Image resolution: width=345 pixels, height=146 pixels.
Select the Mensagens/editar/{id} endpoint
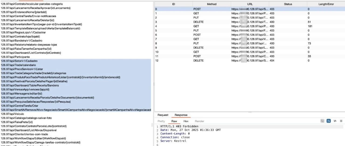(22, 93)
